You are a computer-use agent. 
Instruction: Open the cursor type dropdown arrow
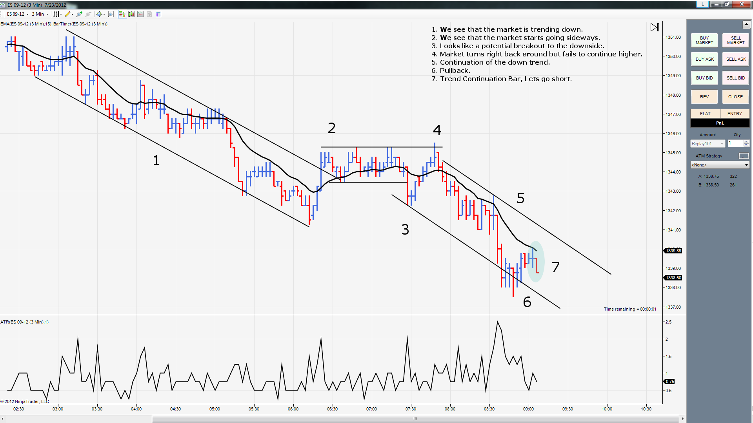pos(104,14)
